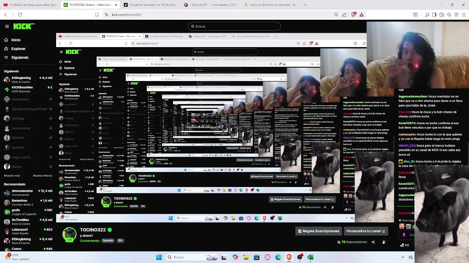Screen dimensions: 469x263
Task: Open the Windows Start menu
Action: click(159, 257)
